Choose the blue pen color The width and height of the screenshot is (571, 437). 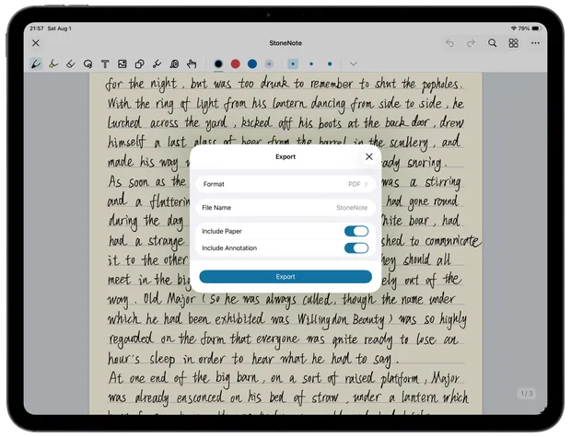coord(252,64)
